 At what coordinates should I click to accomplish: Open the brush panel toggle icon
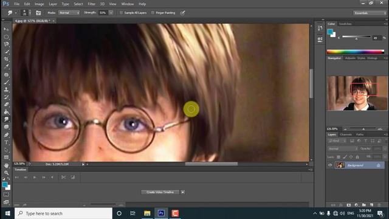pyautogui.click(x=38, y=13)
